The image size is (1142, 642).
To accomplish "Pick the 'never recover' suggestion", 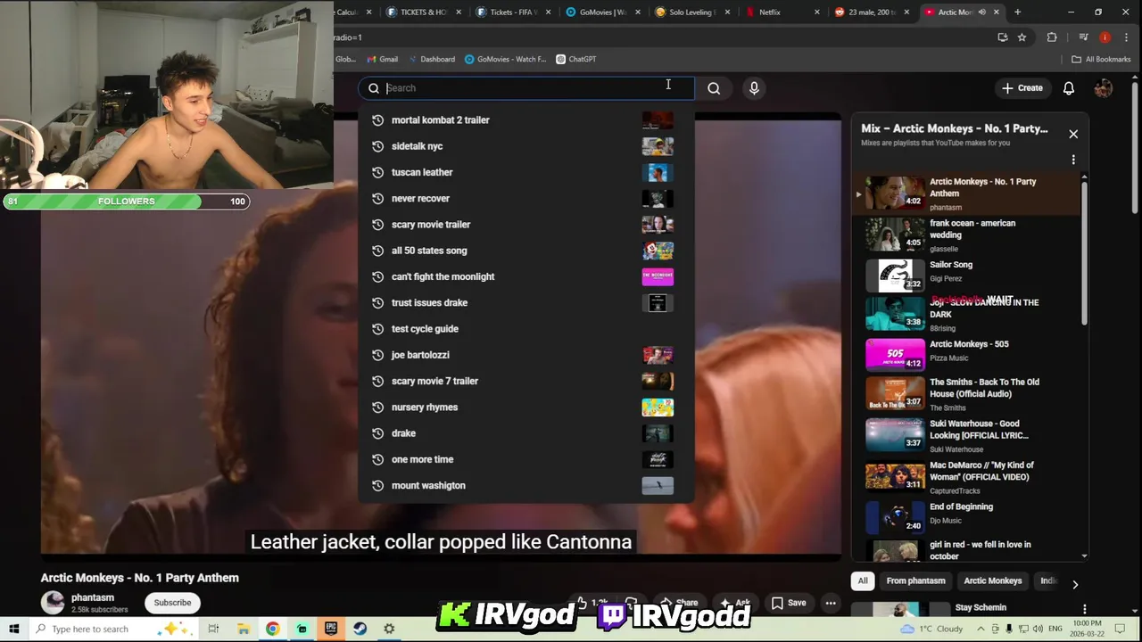I will point(526,198).
